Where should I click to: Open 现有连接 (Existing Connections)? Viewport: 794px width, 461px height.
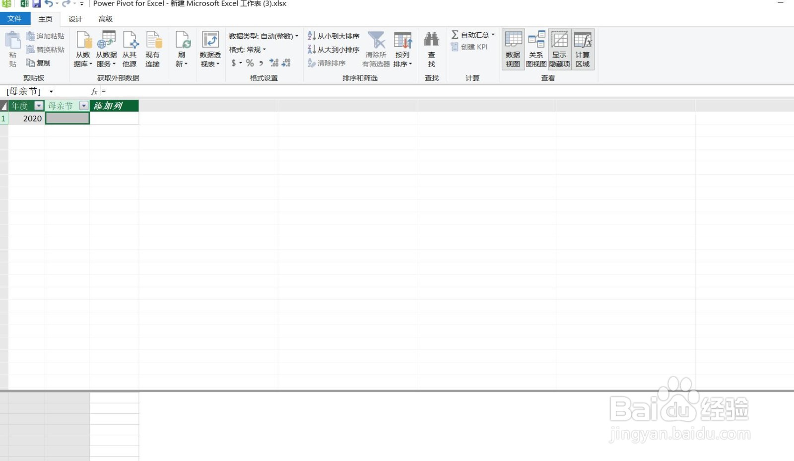(x=153, y=49)
